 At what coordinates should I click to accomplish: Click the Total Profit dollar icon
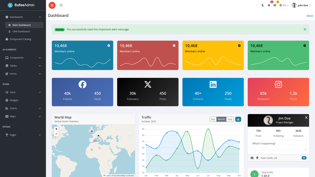254,174
